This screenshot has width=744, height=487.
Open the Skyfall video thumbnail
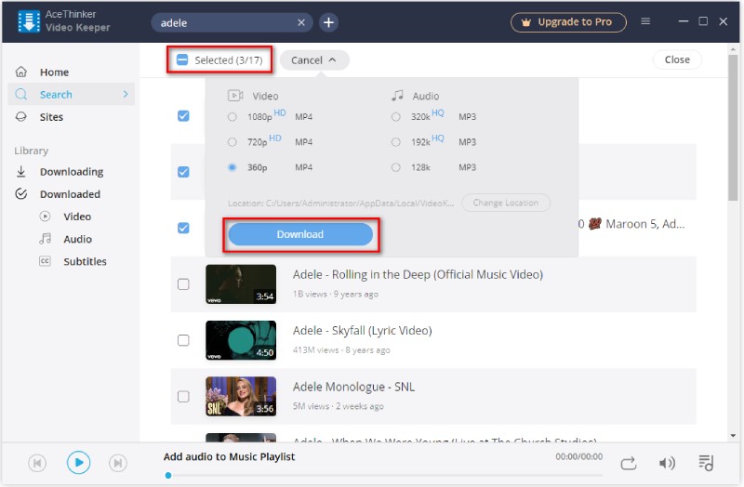click(241, 340)
